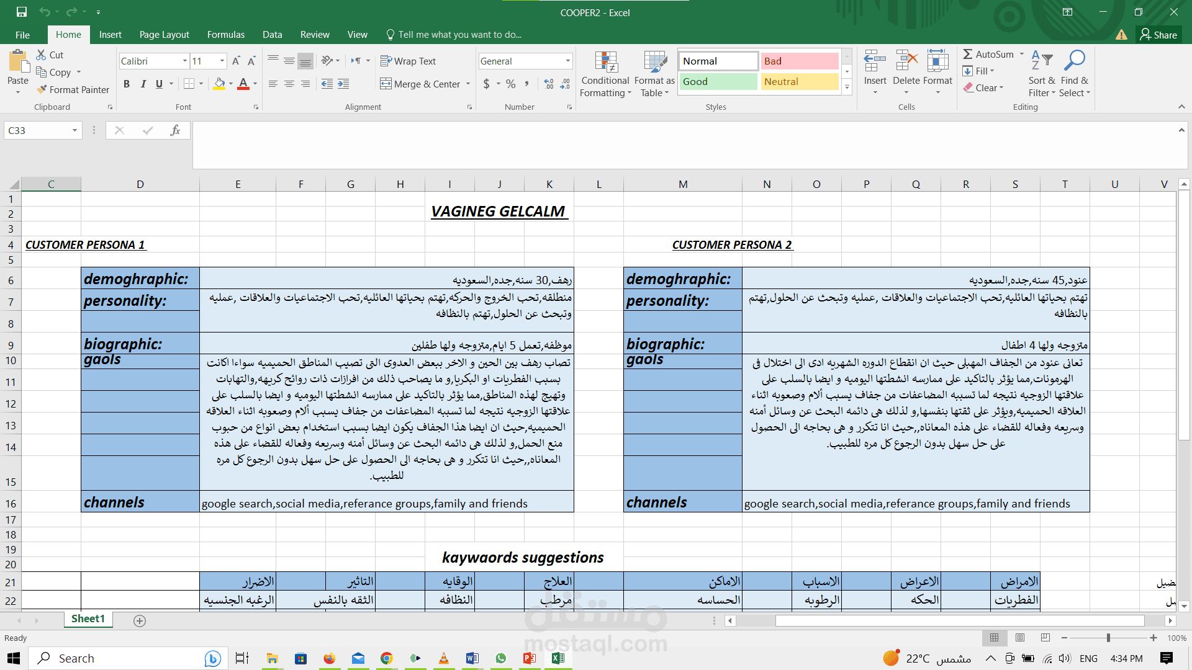Click the orientation angle text icon
Viewport: 1192px width, 670px height.
tap(327, 61)
